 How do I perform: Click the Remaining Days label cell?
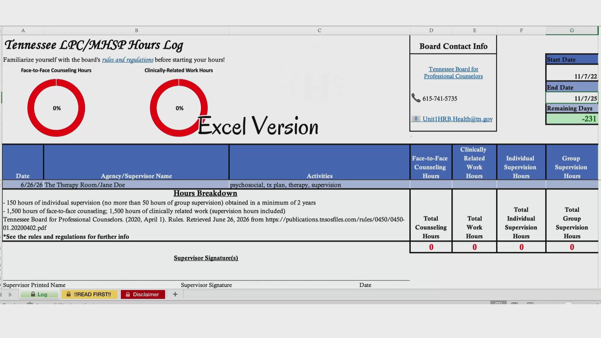pos(572,108)
